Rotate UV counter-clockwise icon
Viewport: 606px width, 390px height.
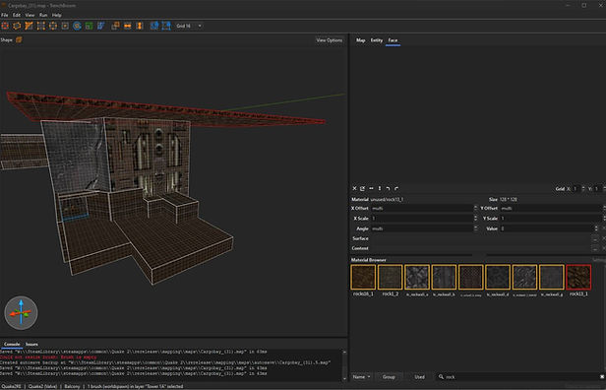coord(388,188)
